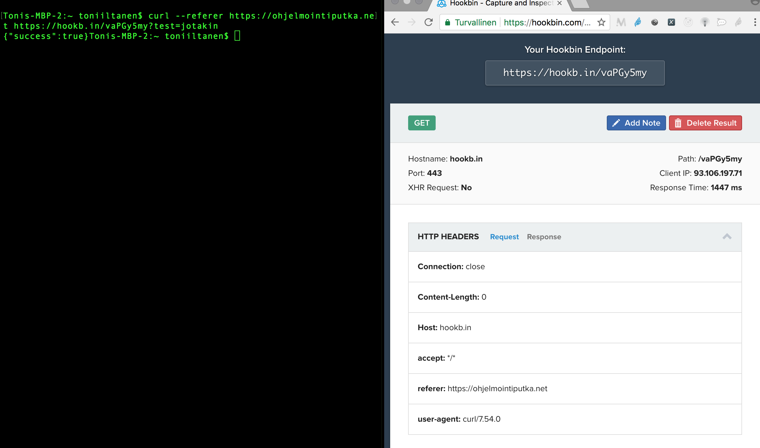Open a new browser tab
Viewport: 760px width, 448px height.
(580, 4)
